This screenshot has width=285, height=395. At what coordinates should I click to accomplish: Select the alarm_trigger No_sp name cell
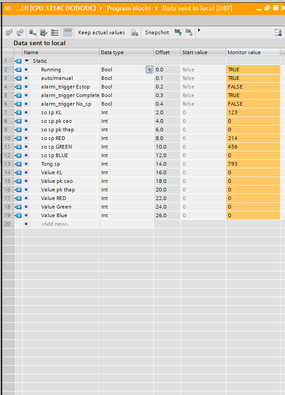[x=66, y=104]
